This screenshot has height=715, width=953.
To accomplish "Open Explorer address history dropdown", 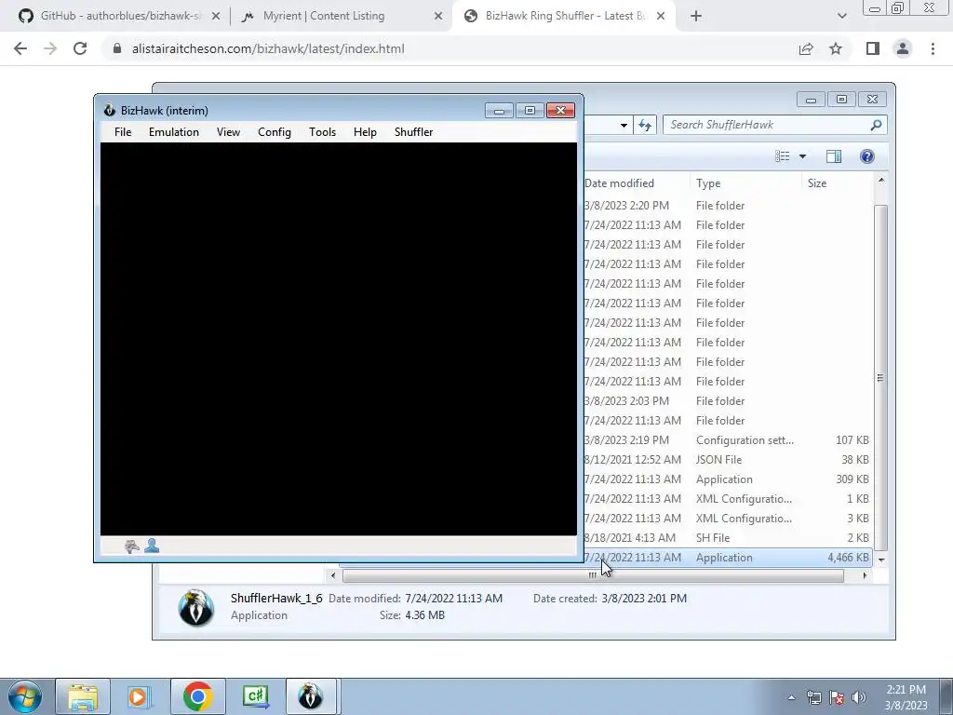I will coord(624,126).
